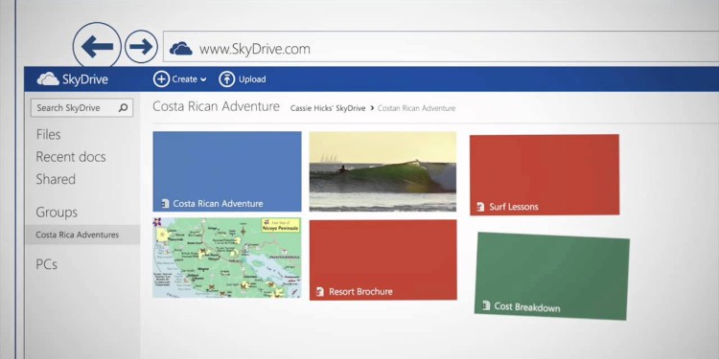Open the Files section in sidebar
This screenshot has width=719, height=359.
point(48,135)
